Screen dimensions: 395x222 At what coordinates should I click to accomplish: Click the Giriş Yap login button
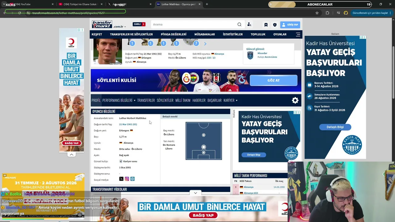290,25
